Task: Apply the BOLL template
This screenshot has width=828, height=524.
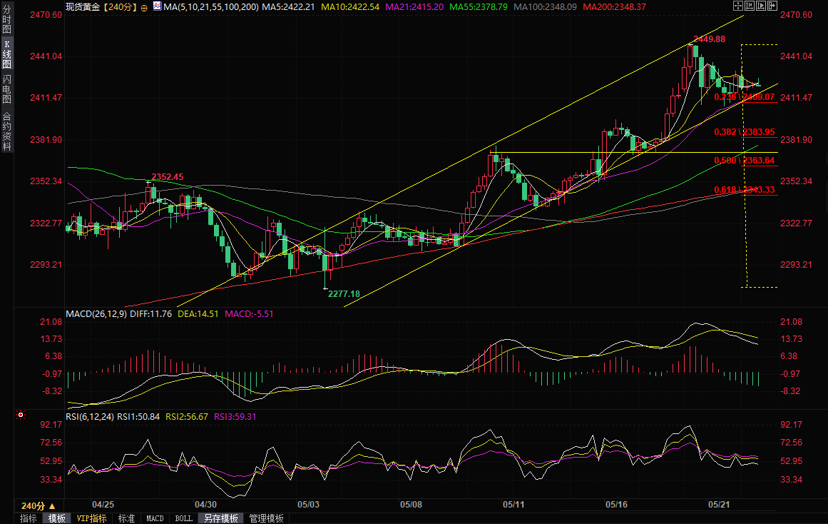Action: [183, 518]
